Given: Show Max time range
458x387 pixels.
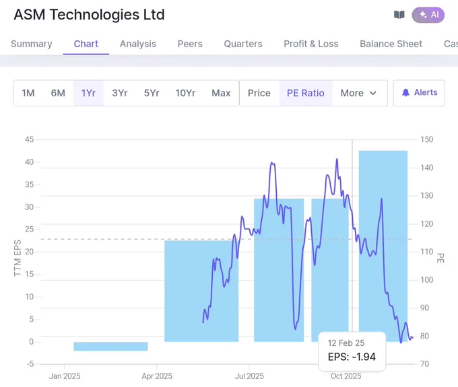Looking at the screenshot, I should tap(221, 93).
